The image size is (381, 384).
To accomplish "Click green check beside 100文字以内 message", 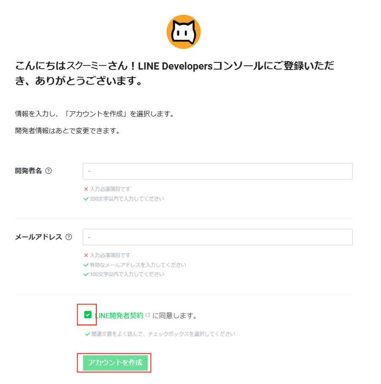I will pos(86,274).
